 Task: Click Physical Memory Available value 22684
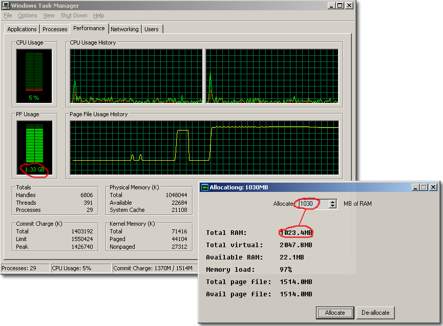179,203
